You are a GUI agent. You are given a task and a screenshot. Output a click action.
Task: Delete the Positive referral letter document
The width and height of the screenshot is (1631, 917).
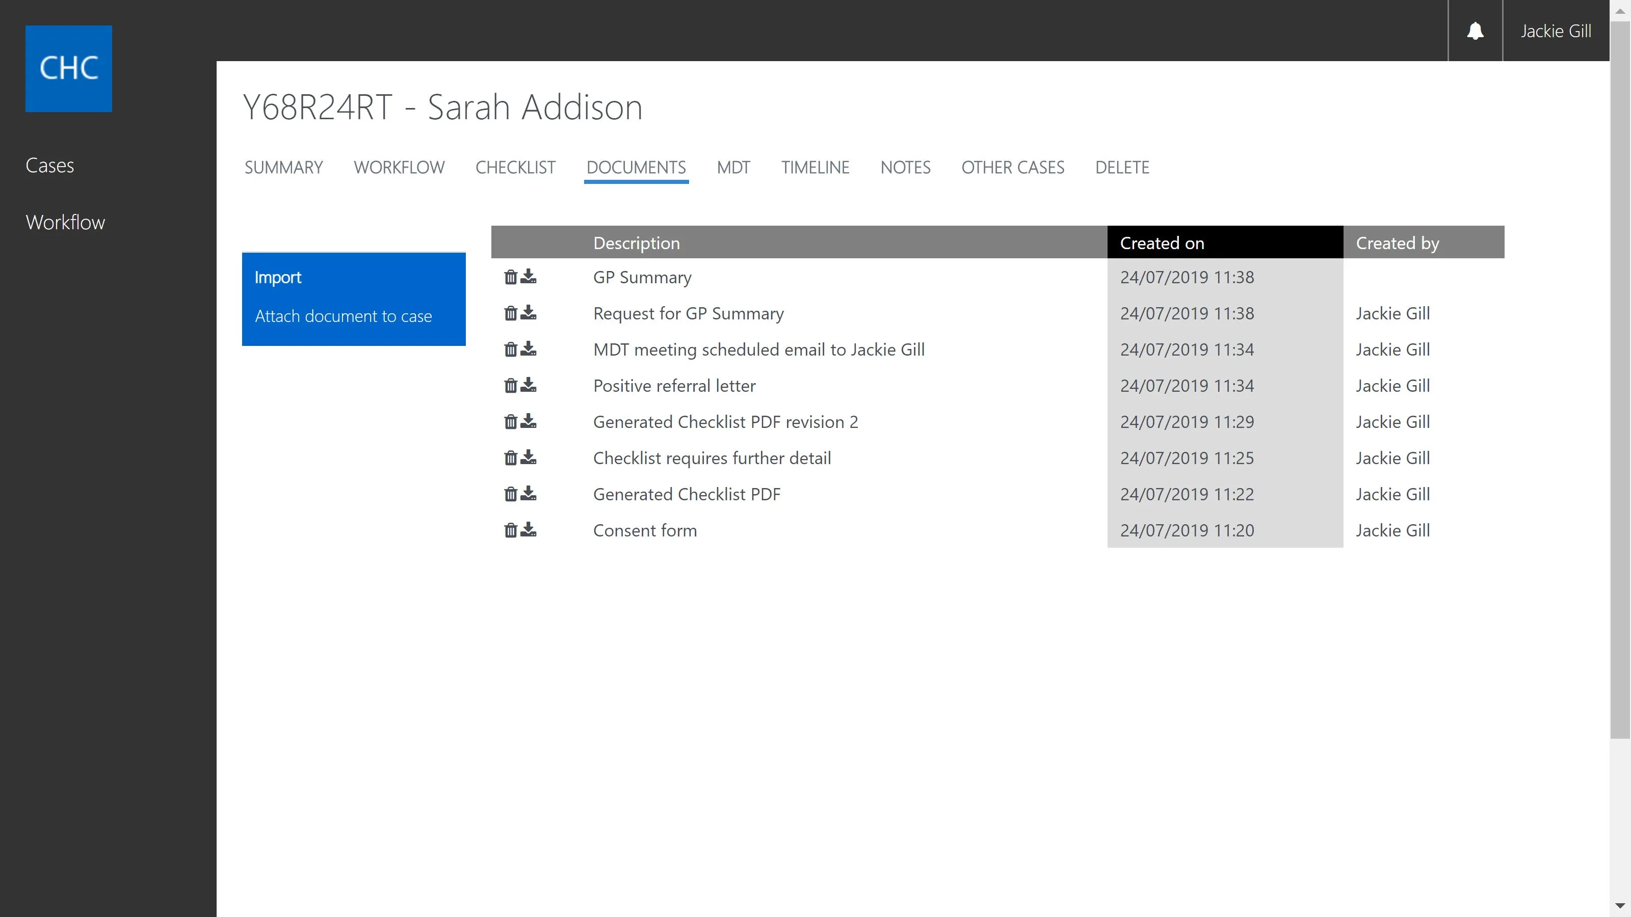510,386
